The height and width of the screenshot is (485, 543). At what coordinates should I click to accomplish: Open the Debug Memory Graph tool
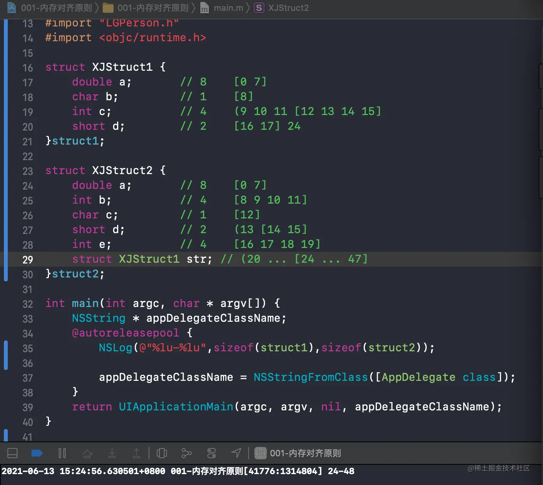click(x=187, y=453)
